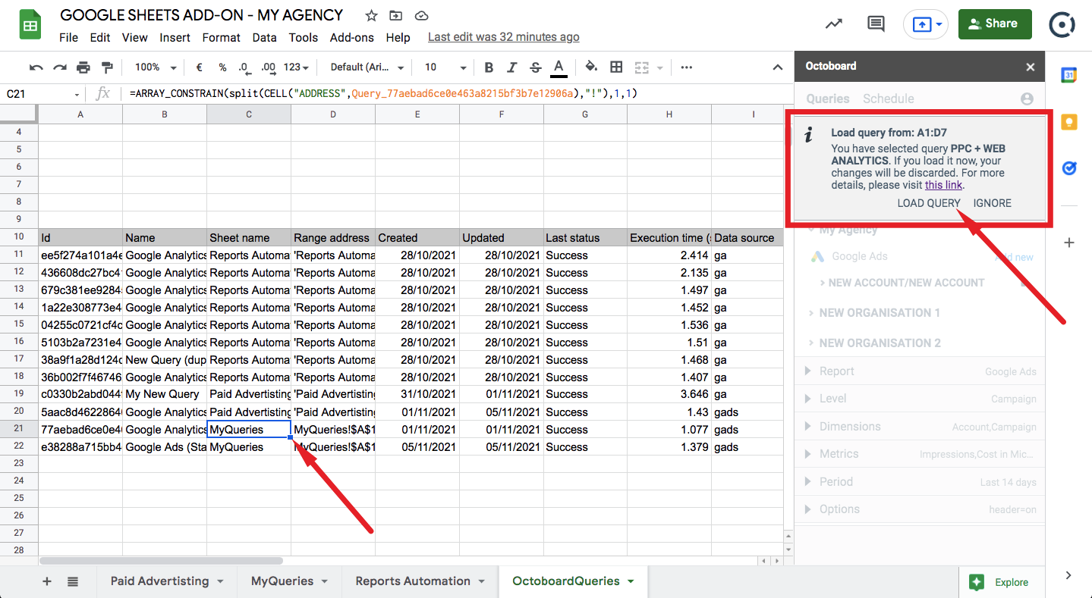Click LOAD QUERY in the notice
This screenshot has height=598, width=1092.
coord(929,203)
